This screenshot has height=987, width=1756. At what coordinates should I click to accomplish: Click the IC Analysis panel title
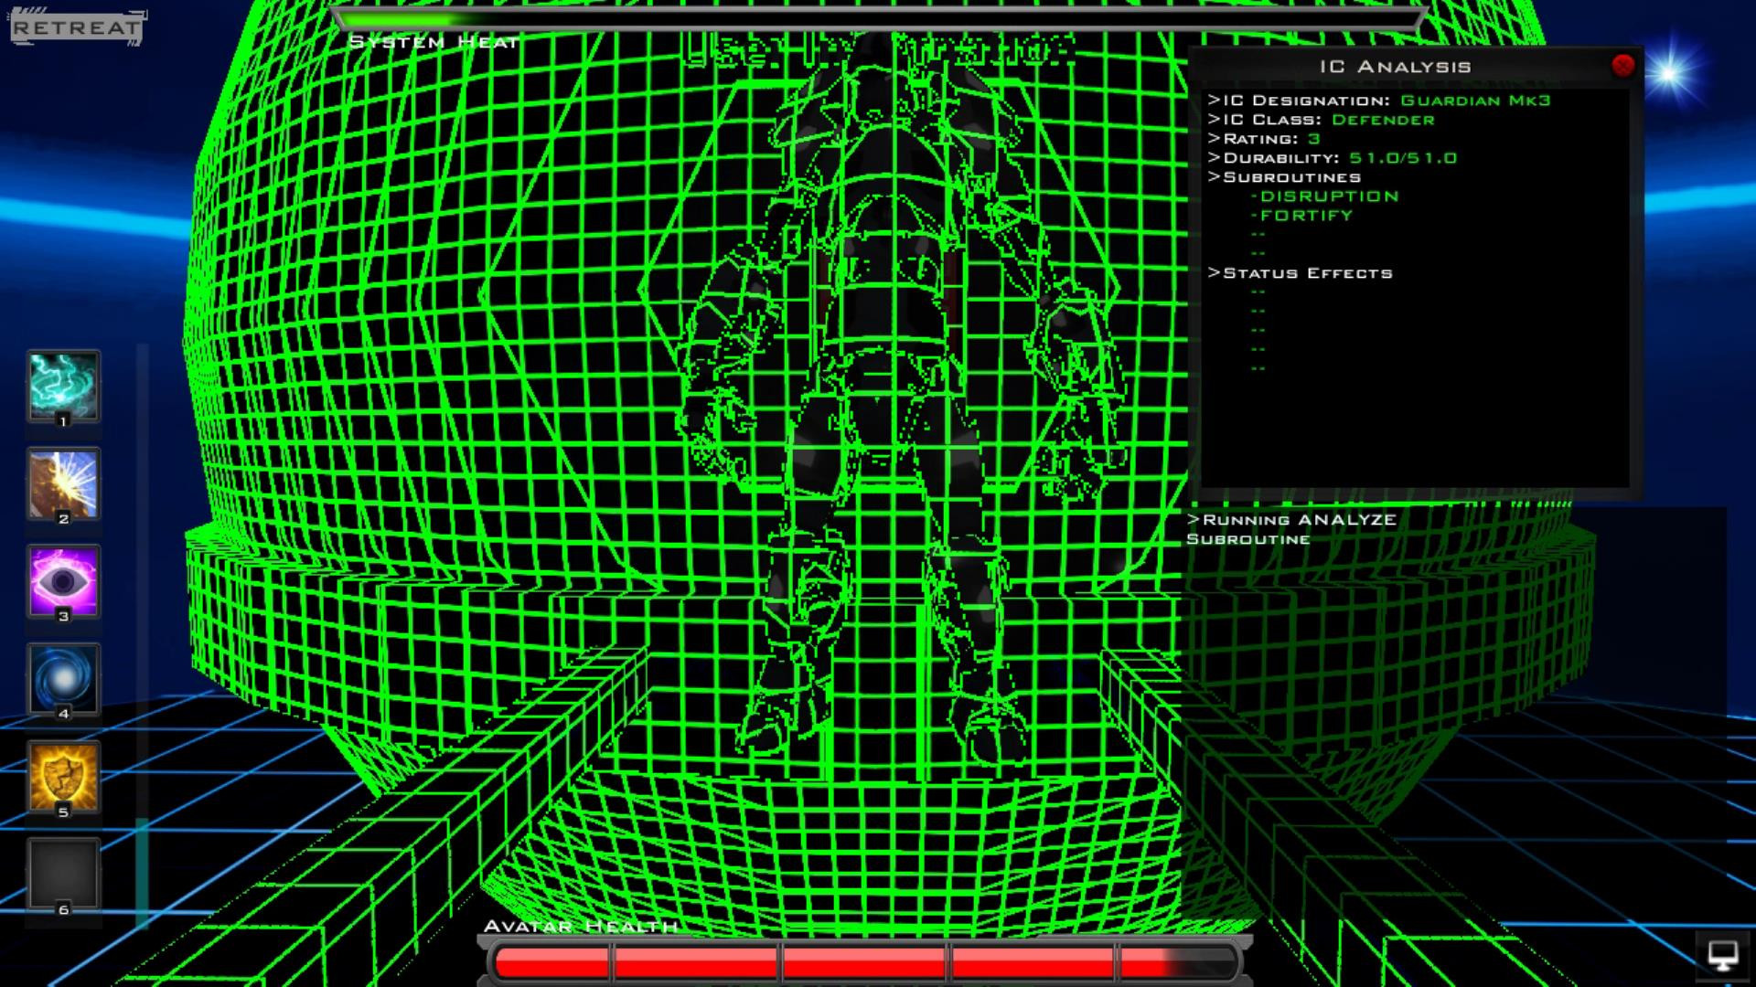pos(1395,67)
